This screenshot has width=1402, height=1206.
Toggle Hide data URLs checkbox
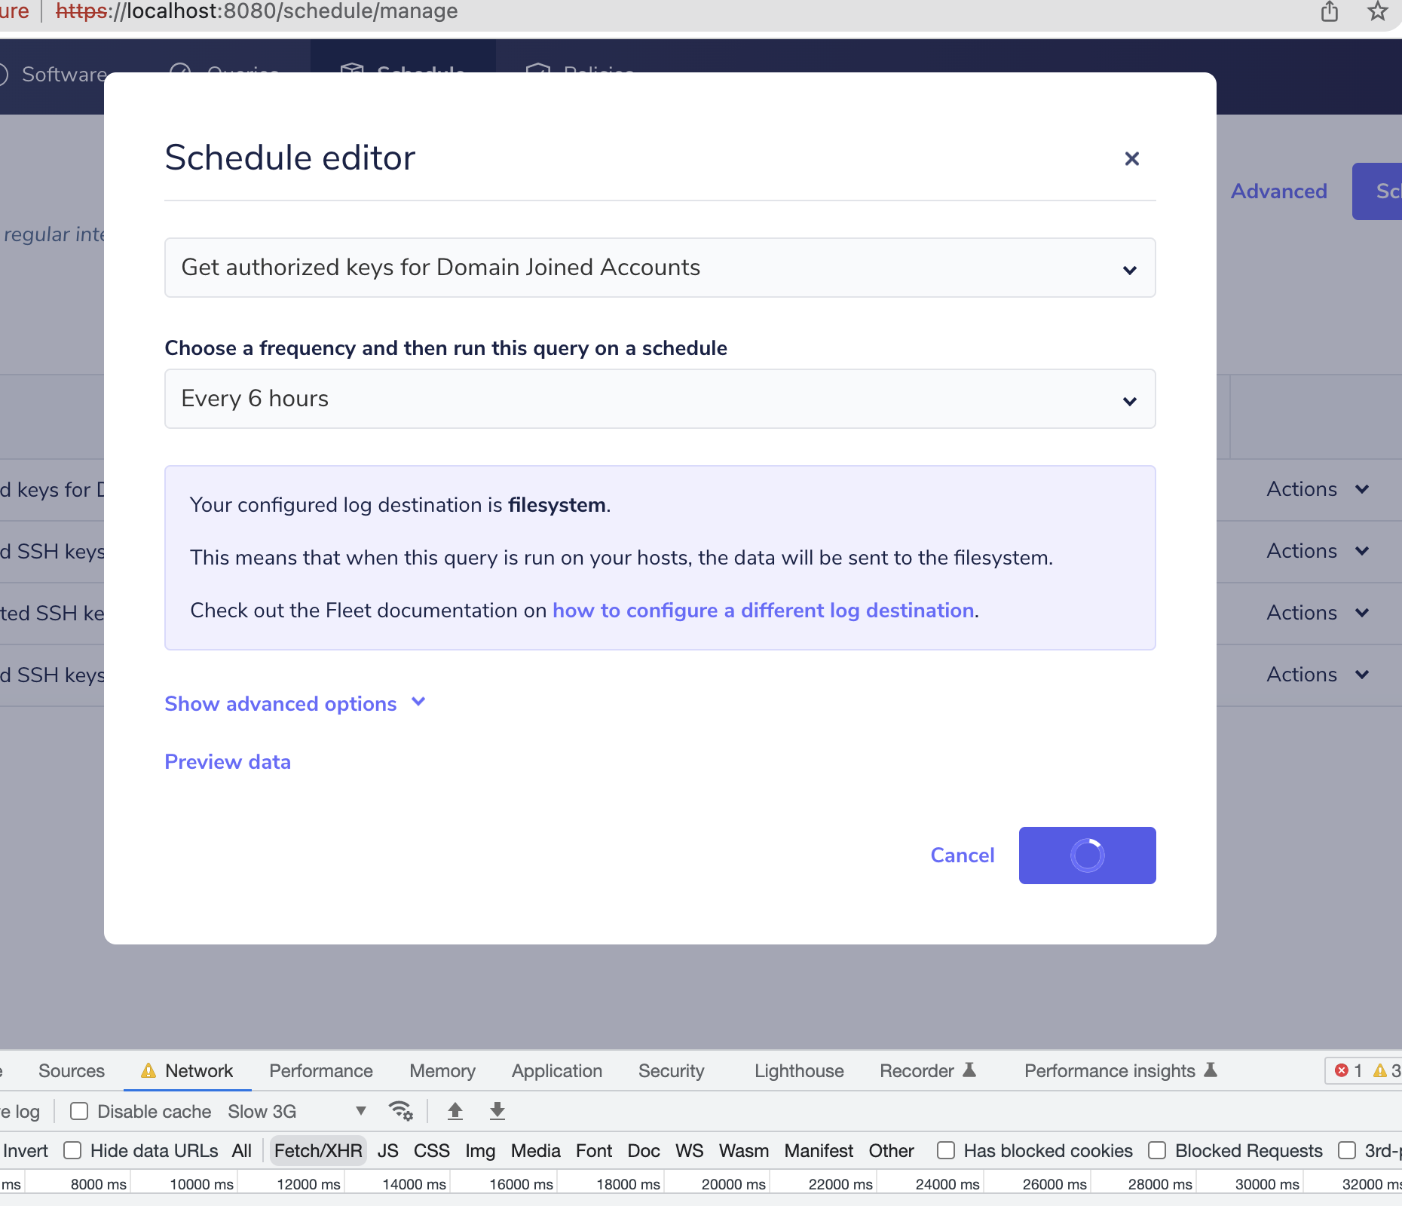pyautogui.click(x=72, y=1150)
